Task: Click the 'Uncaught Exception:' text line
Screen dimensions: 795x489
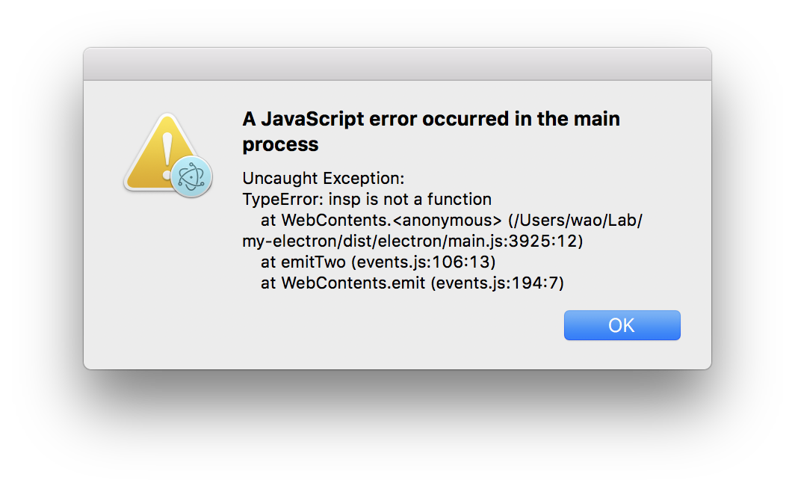Action: (x=323, y=178)
